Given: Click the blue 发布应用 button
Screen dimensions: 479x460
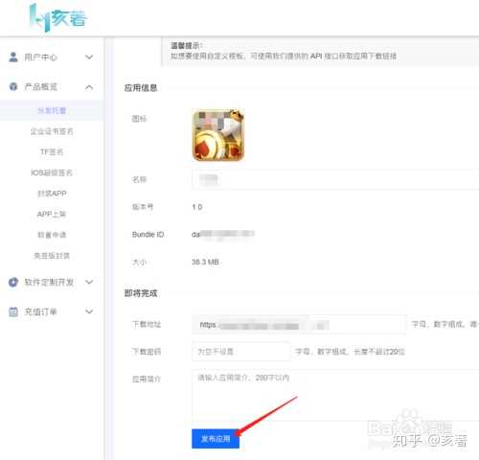Looking at the screenshot, I should coord(216,439).
